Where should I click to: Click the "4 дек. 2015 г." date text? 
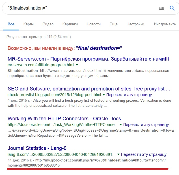[x=19, y=101]
